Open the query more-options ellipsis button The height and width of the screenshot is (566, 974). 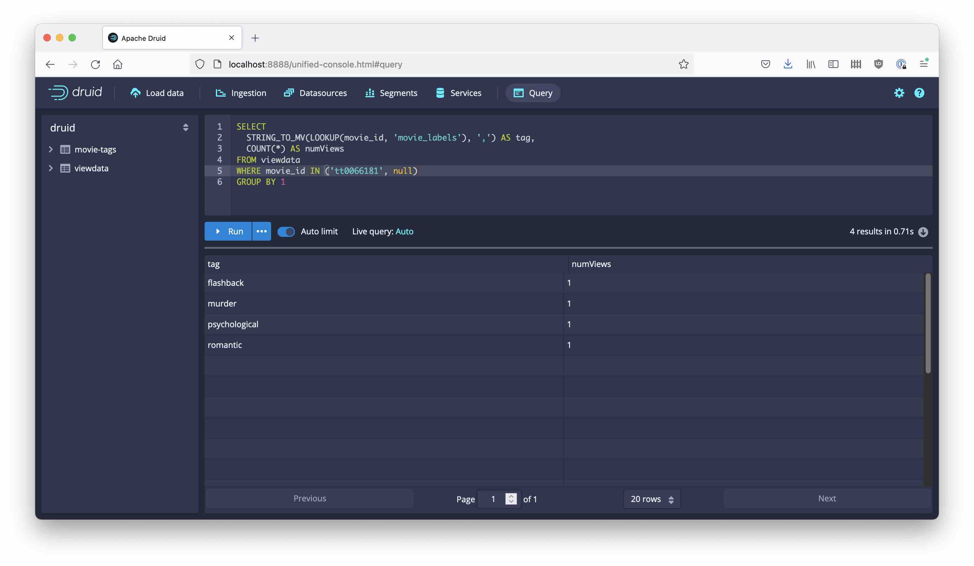pos(262,232)
